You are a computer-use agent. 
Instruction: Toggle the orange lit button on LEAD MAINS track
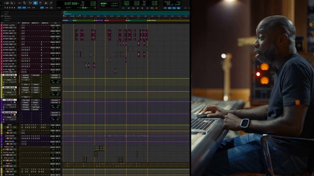pos(8,138)
